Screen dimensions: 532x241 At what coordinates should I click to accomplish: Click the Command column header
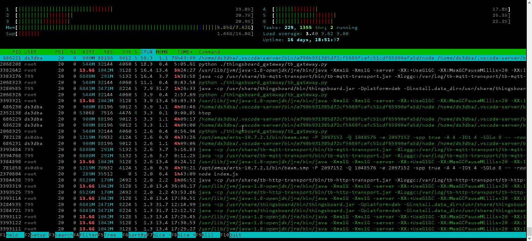pyautogui.click(x=209, y=52)
